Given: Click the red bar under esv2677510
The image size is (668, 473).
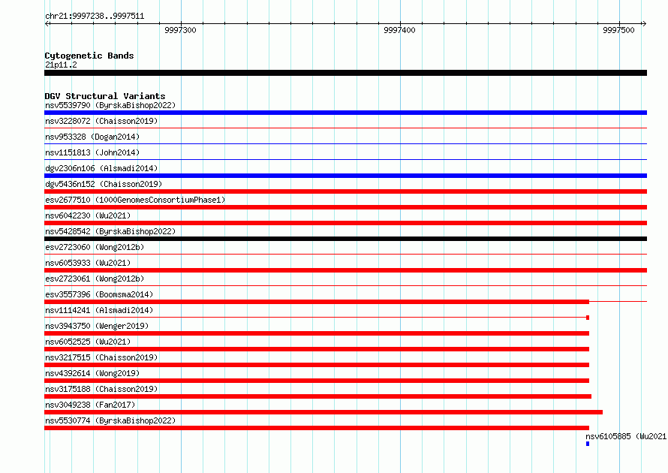Looking at the screenshot, I should click(345, 207).
